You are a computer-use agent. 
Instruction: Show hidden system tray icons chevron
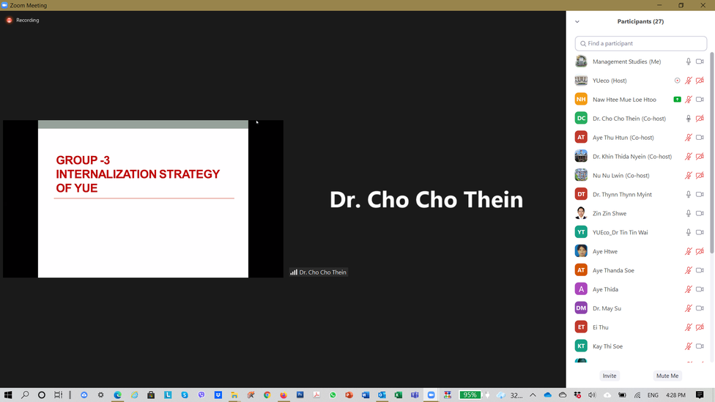click(533, 395)
